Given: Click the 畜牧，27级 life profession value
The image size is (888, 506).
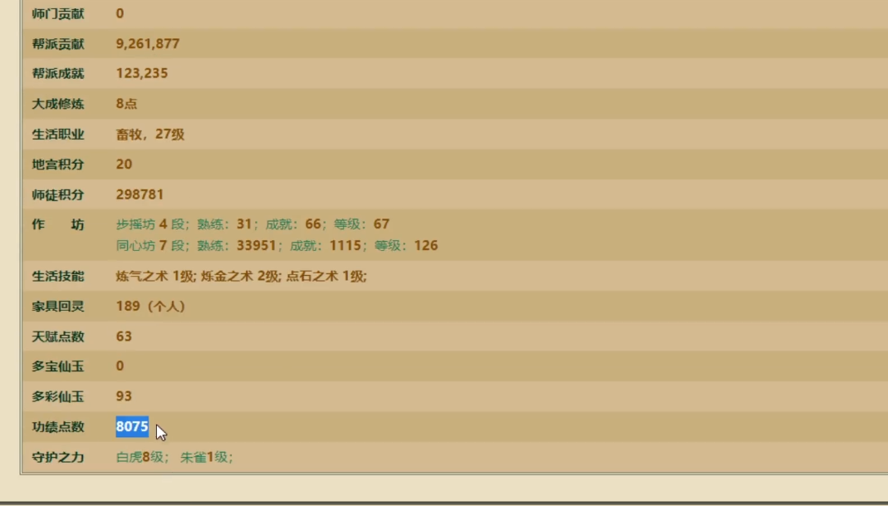Looking at the screenshot, I should tap(150, 134).
